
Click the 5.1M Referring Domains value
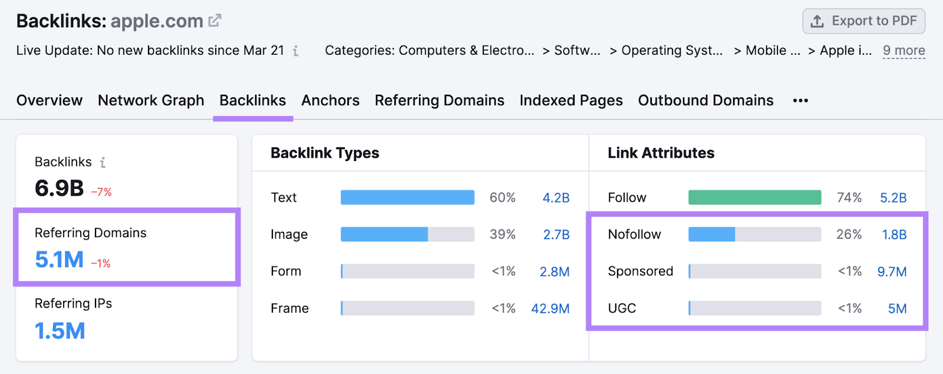[60, 260]
